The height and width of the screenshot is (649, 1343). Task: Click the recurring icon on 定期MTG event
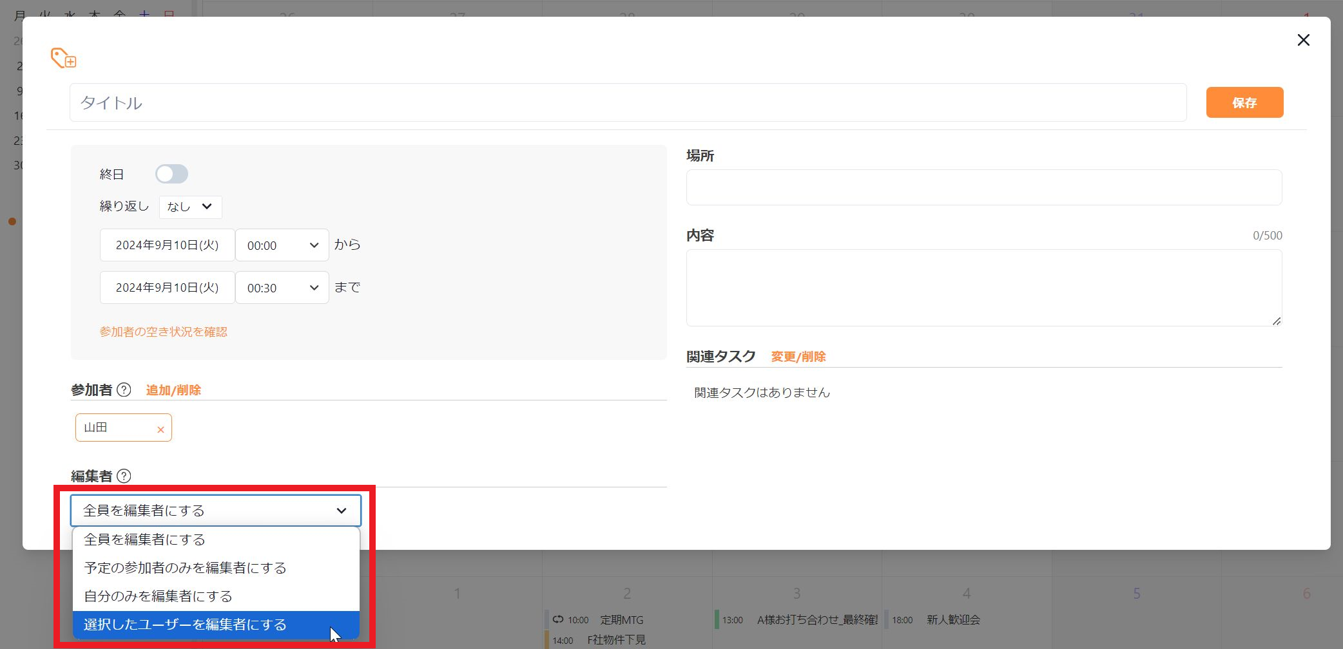click(x=557, y=619)
